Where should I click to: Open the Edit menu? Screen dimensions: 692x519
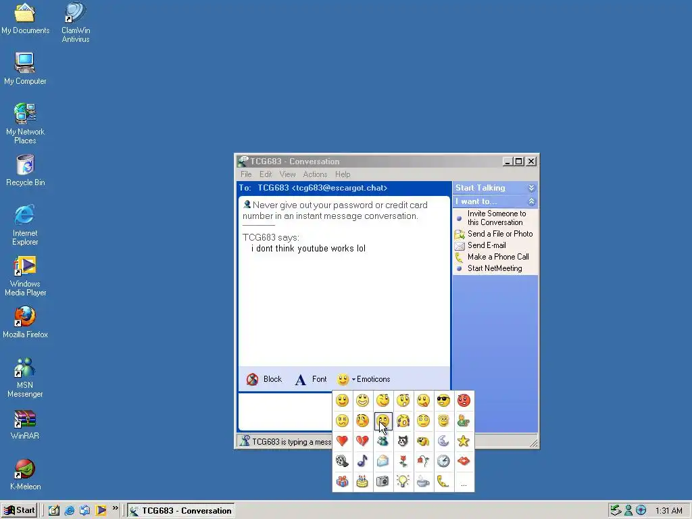tap(266, 174)
